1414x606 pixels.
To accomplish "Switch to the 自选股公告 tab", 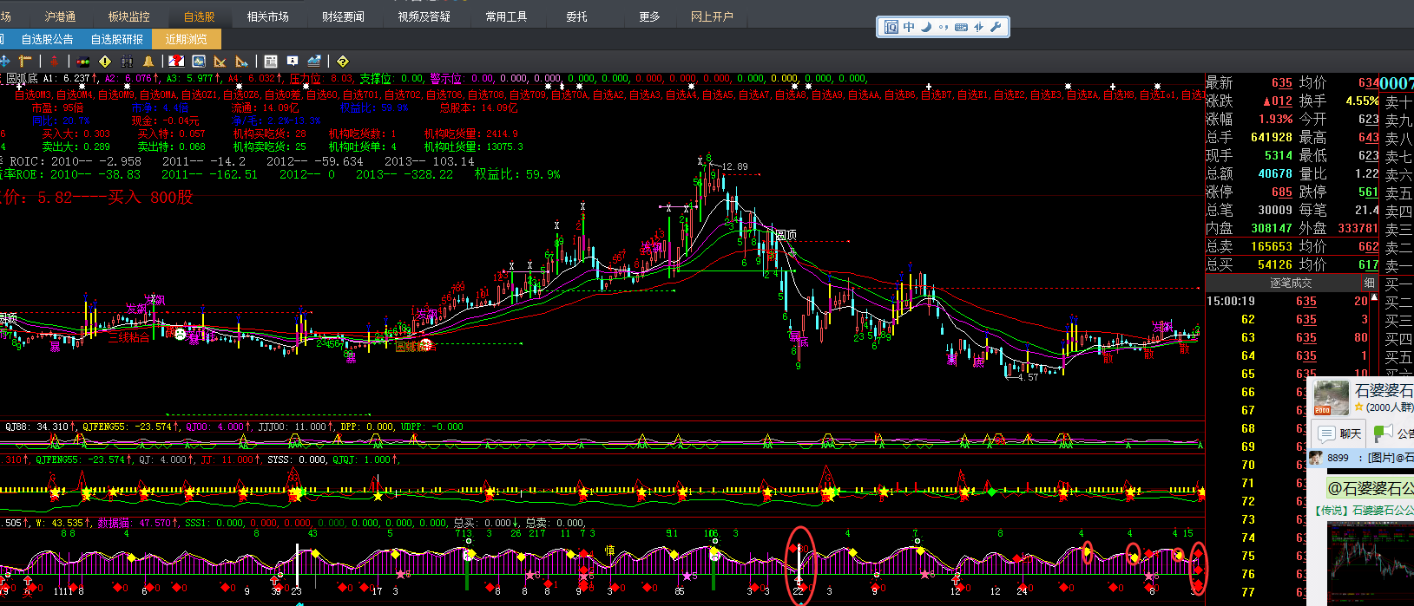I will [47, 39].
